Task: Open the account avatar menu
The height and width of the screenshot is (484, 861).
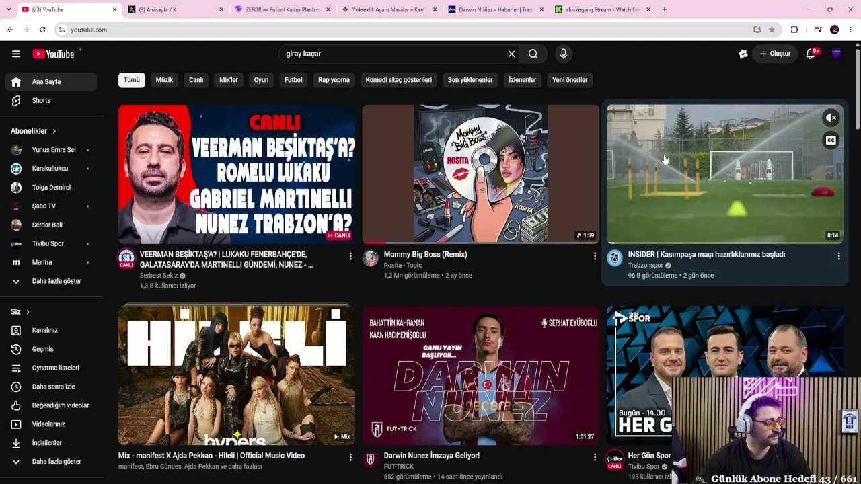Action: 836,54
